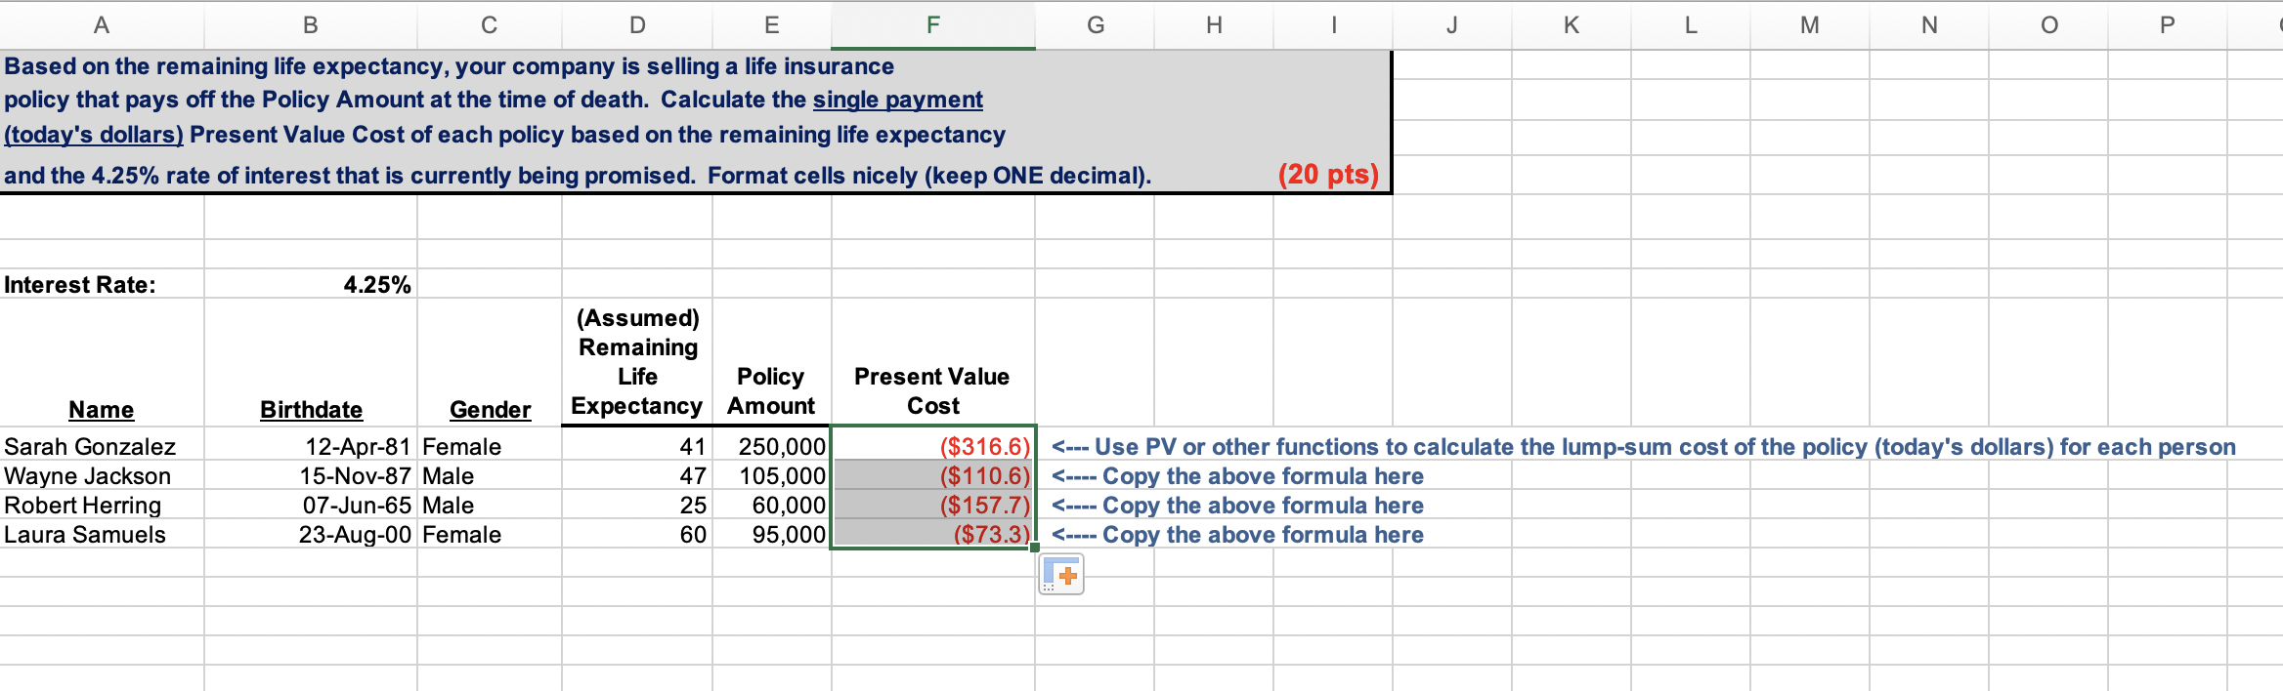Image resolution: width=2283 pixels, height=691 pixels.
Task: Select policy amount 60,000 cell
Action: coord(772,505)
